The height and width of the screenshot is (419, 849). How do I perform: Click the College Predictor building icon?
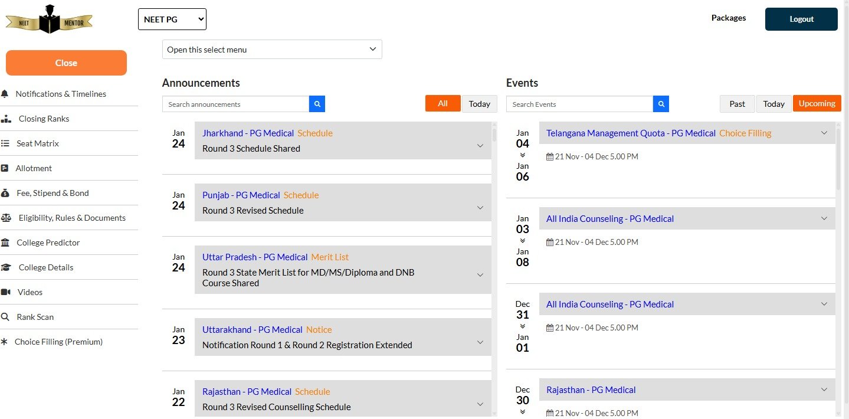[5, 243]
